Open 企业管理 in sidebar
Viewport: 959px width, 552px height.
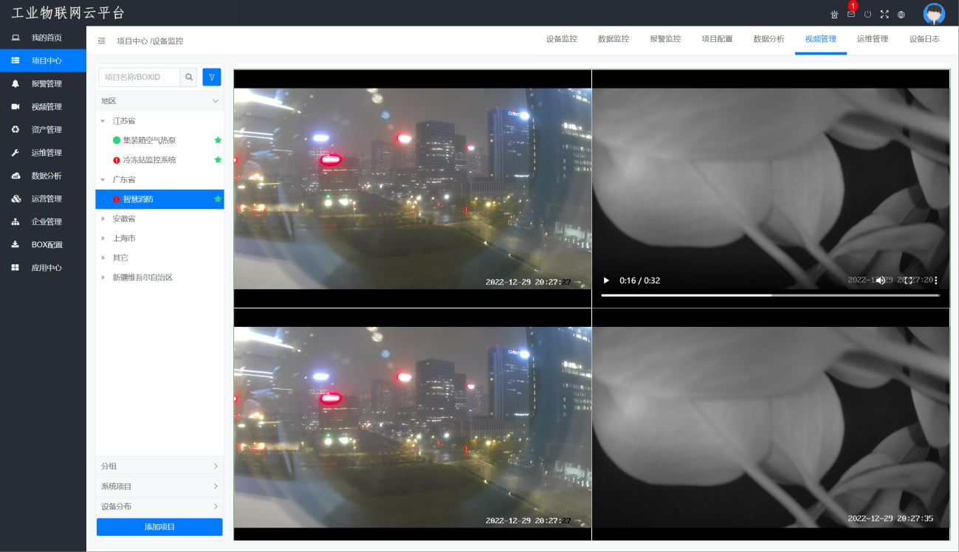coord(43,221)
